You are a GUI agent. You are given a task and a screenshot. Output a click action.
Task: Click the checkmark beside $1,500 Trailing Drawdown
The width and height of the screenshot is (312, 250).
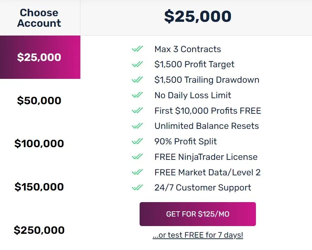tap(137, 80)
